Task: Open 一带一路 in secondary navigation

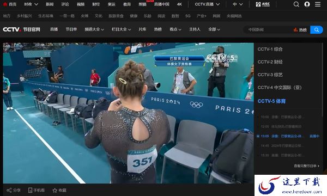Action: pos(66,16)
